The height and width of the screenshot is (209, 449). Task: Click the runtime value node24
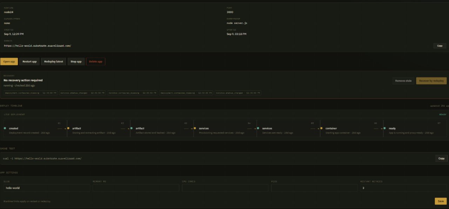8,12
